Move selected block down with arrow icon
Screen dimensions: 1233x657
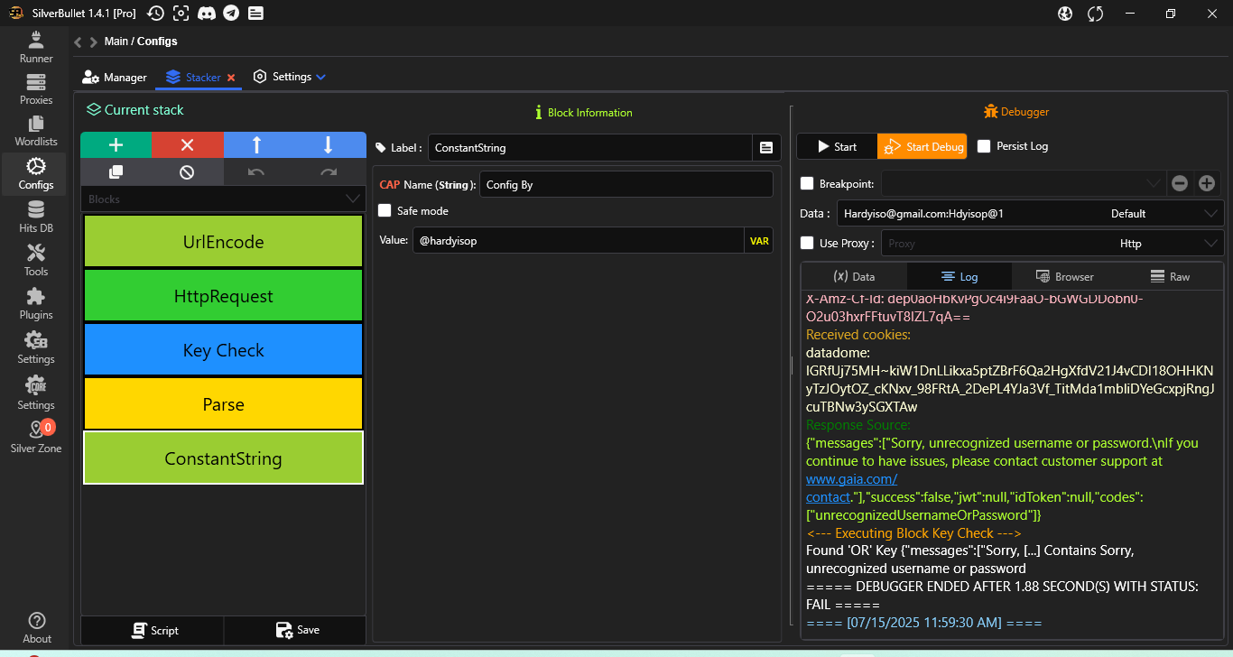tap(329, 145)
